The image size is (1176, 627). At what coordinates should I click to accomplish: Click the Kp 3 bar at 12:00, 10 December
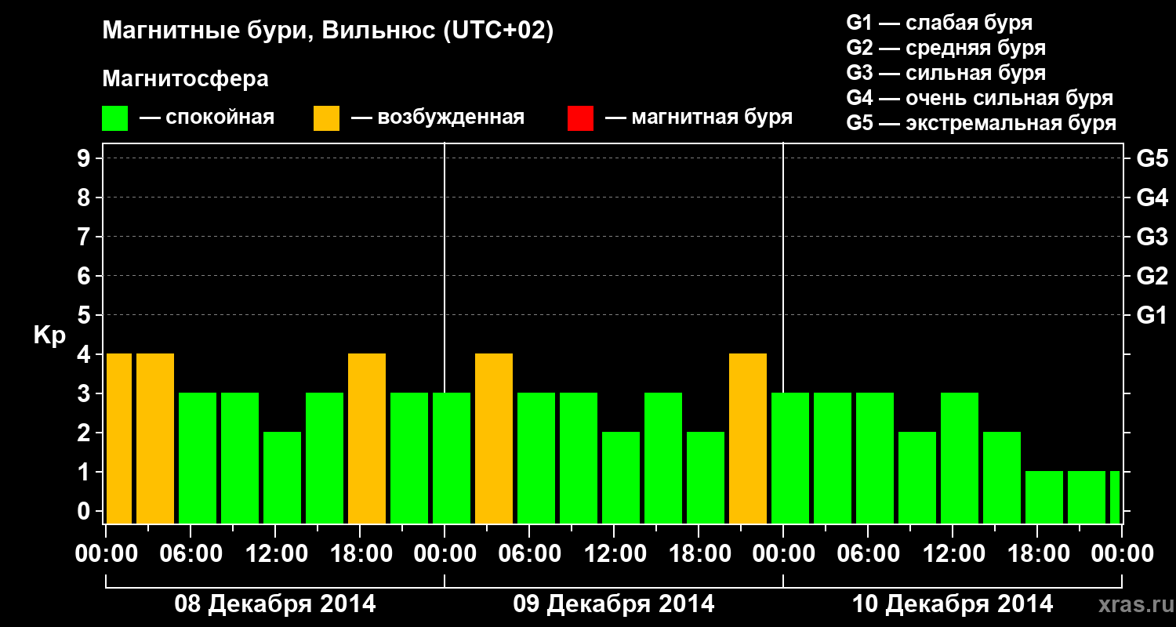coord(960,458)
